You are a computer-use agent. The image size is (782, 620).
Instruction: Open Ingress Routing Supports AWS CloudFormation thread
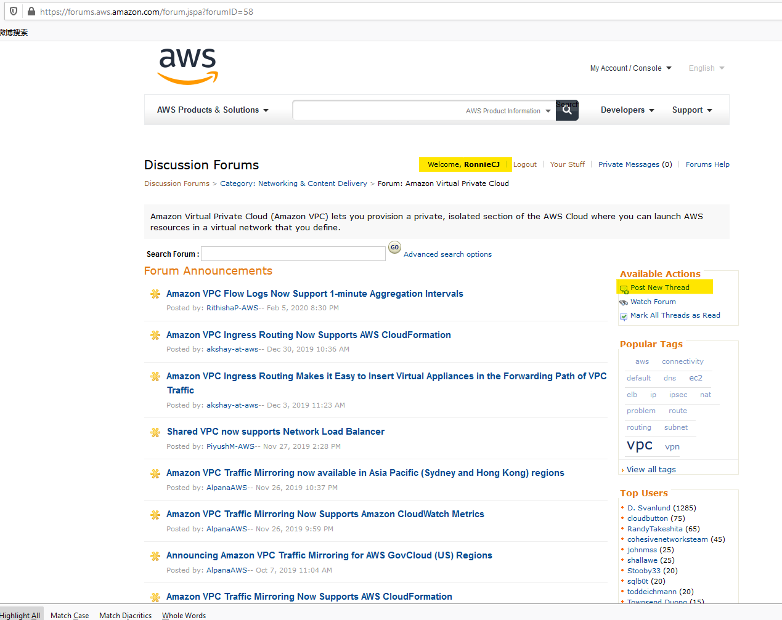coord(309,335)
